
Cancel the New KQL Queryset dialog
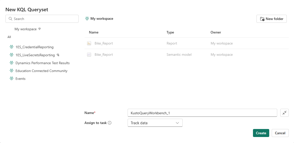tap(280, 133)
